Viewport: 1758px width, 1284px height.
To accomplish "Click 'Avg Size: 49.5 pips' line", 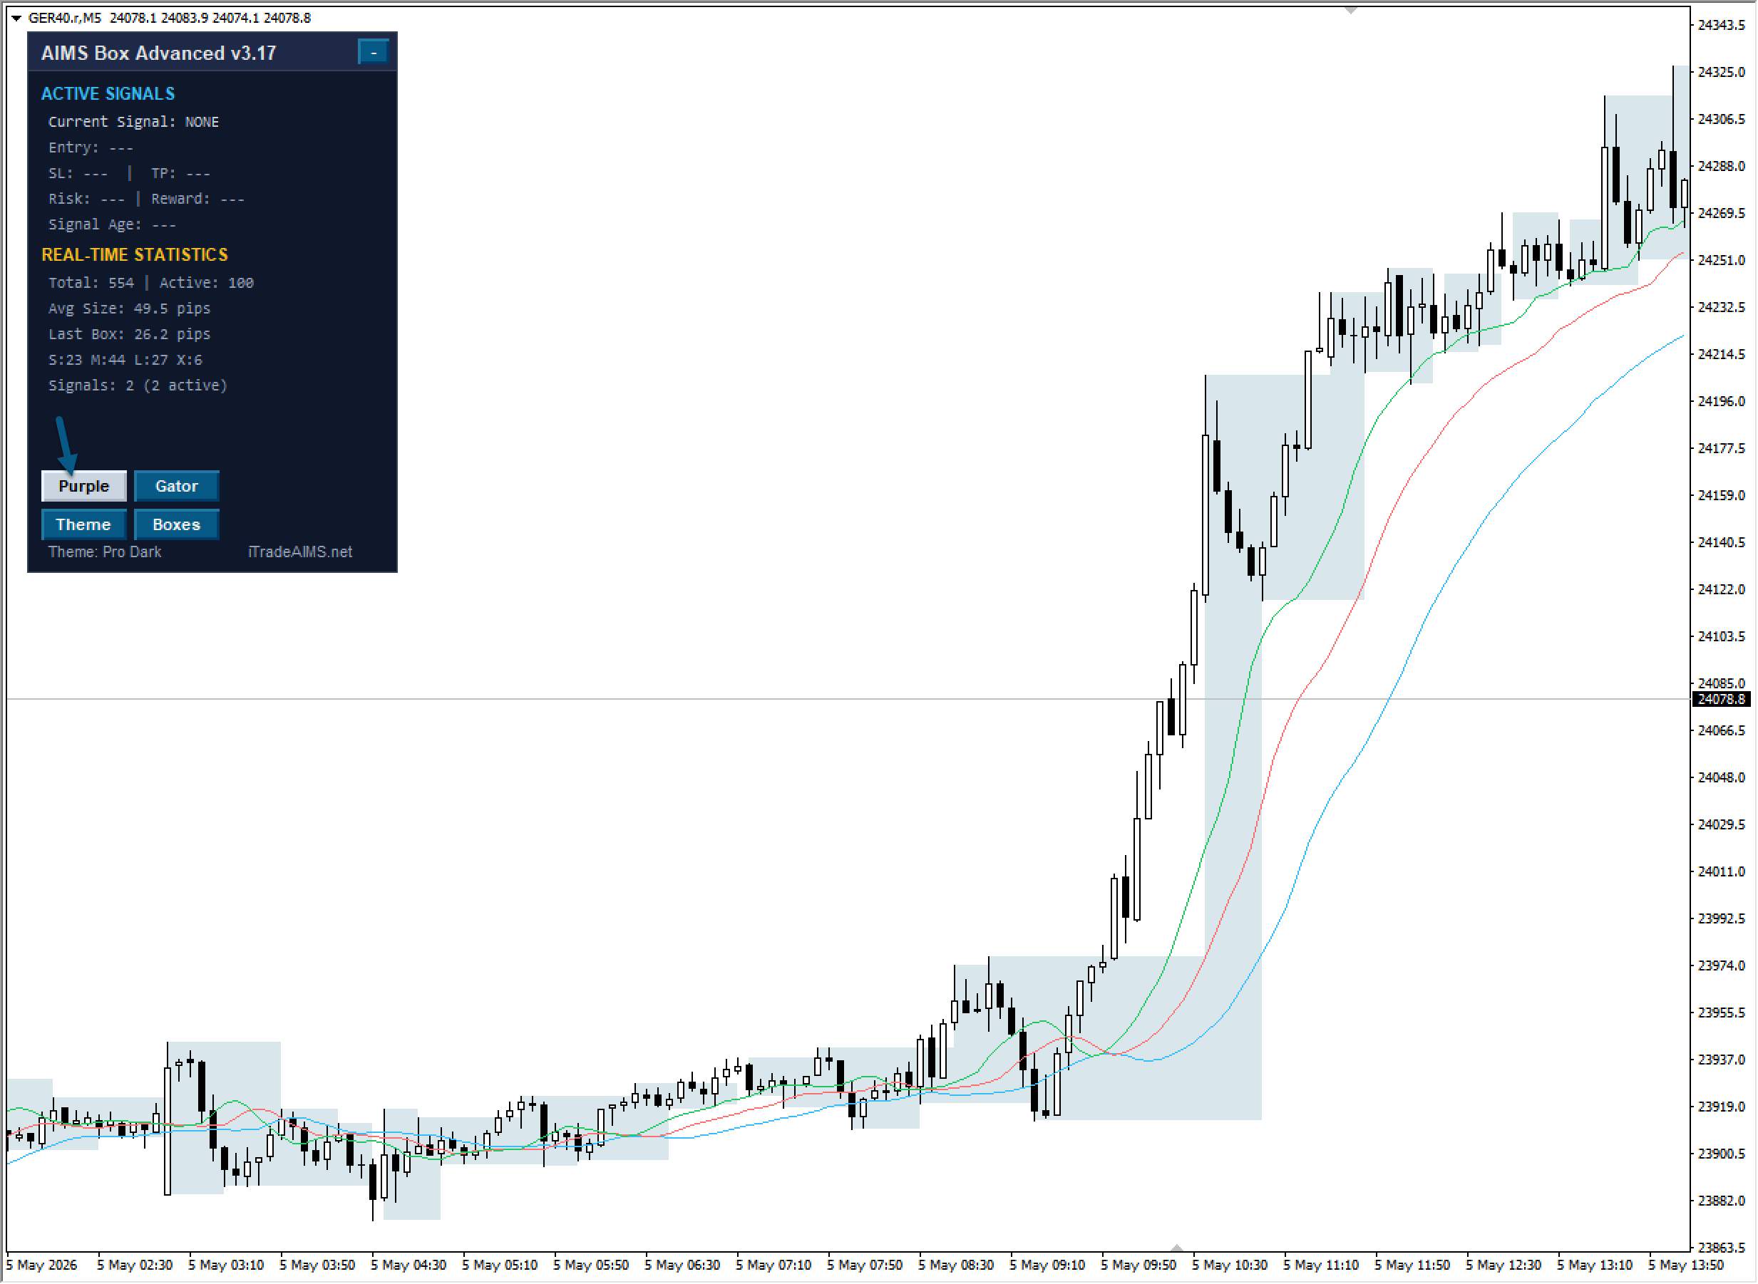I will pyautogui.click(x=129, y=309).
